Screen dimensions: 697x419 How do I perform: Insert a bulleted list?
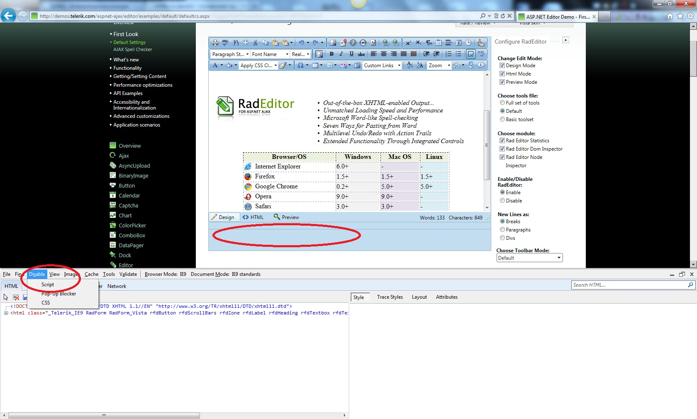pos(458,54)
